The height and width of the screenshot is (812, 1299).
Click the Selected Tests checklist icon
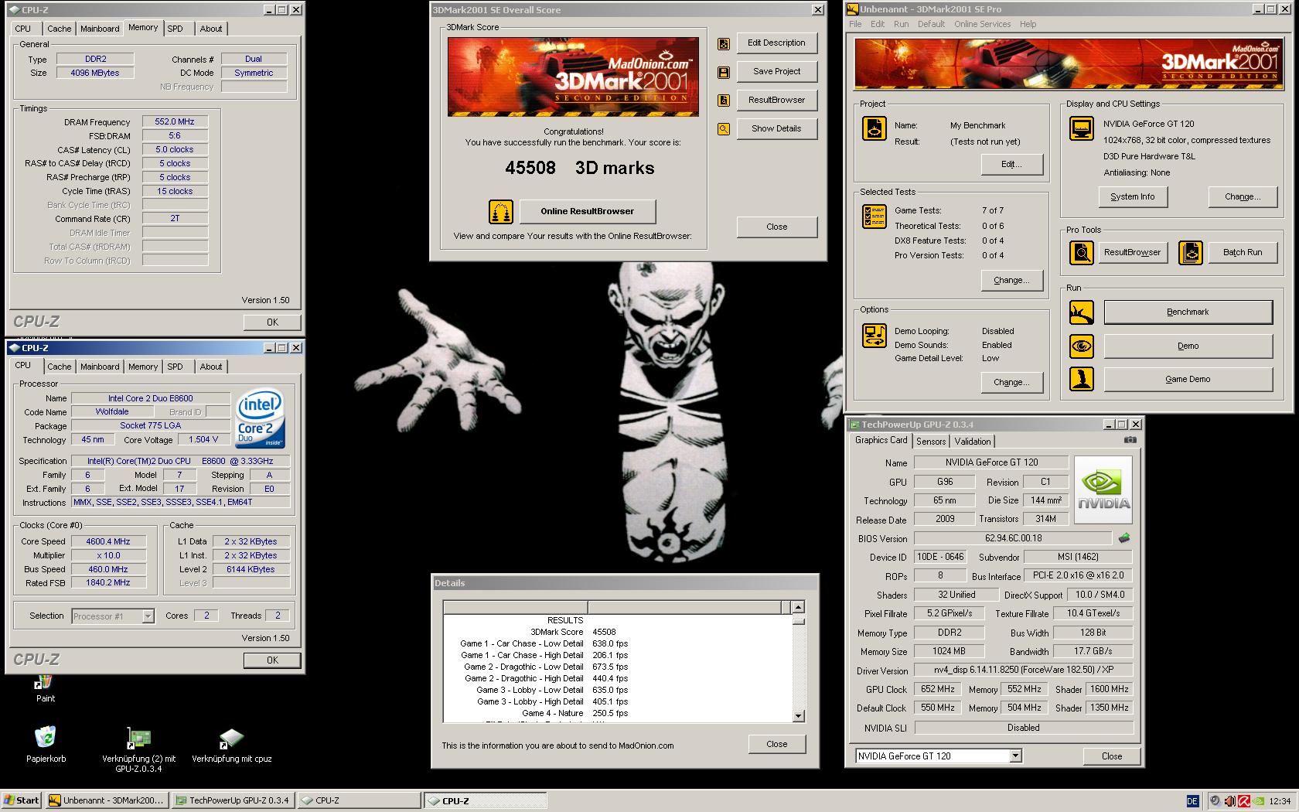[x=875, y=217]
